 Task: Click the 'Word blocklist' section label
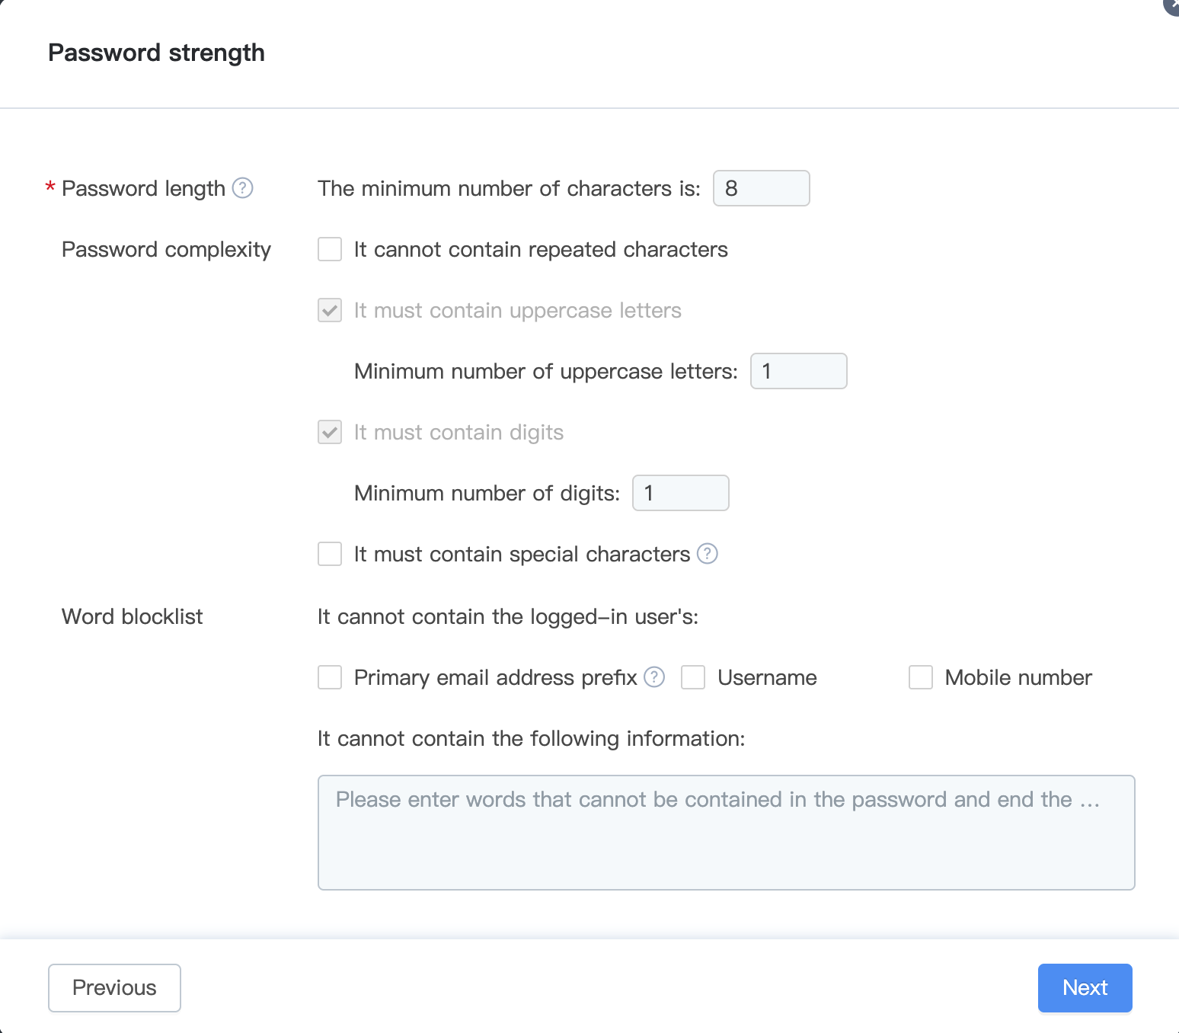[132, 616]
